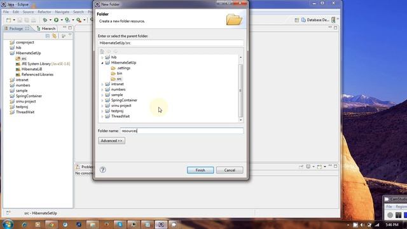The height and width of the screenshot is (229, 407).
Task: Click the Home icon in folder dialog toolbar
Action: 102,52
